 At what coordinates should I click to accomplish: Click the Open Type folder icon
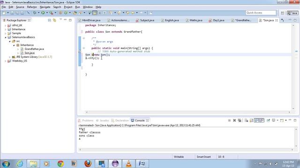pyautogui.click(x=75, y=13)
